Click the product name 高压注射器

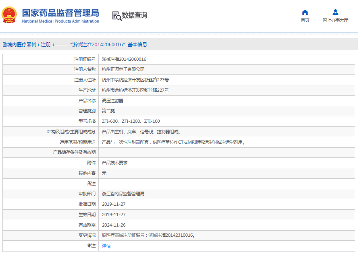(112, 101)
